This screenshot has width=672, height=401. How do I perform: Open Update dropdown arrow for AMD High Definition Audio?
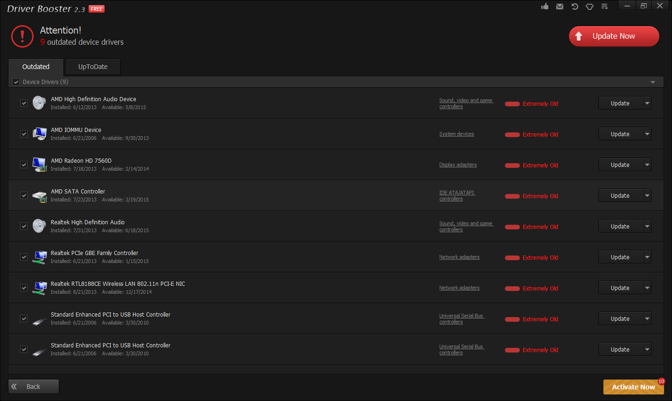[647, 103]
